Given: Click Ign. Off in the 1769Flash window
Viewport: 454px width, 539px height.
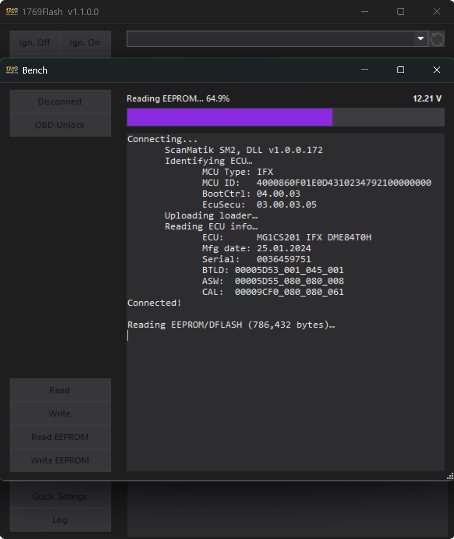Looking at the screenshot, I should 35,43.
